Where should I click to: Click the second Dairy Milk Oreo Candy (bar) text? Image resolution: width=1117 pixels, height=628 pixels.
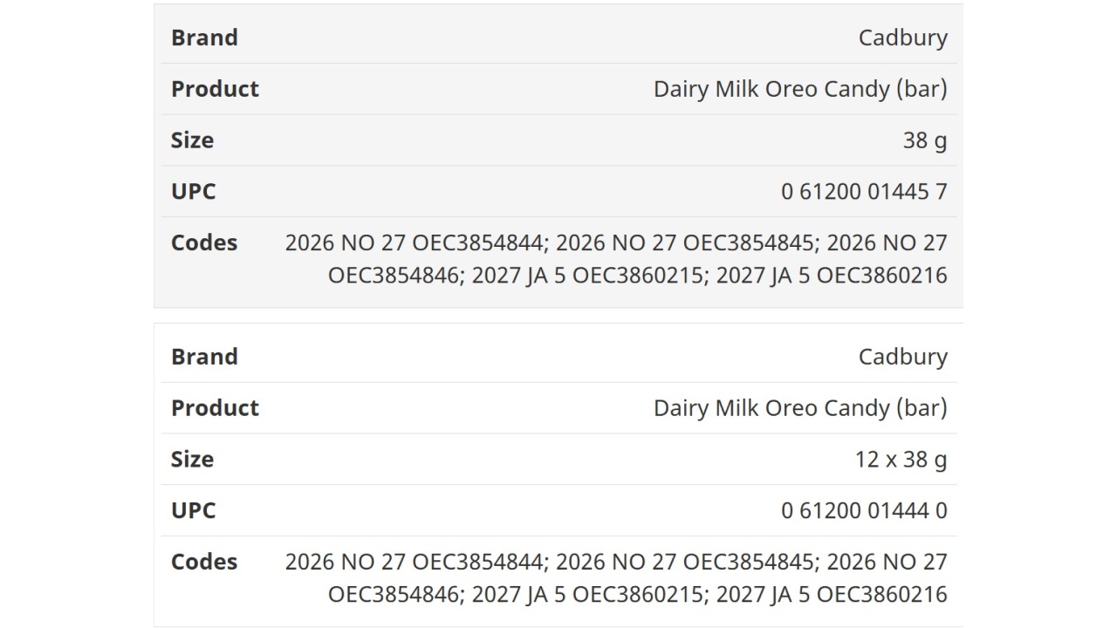tap(800, 408)
